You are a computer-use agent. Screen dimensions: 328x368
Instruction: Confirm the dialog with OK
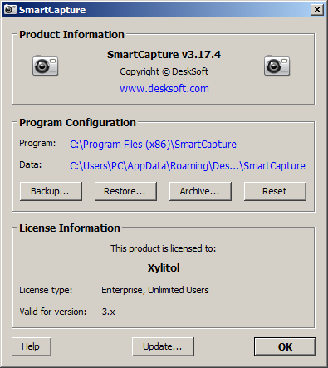[x=285, y=346]
